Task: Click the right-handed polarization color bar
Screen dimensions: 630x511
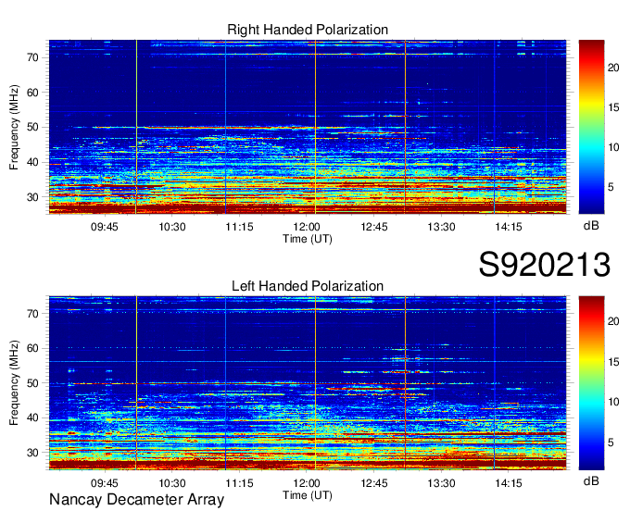Action: pos(591,127)
